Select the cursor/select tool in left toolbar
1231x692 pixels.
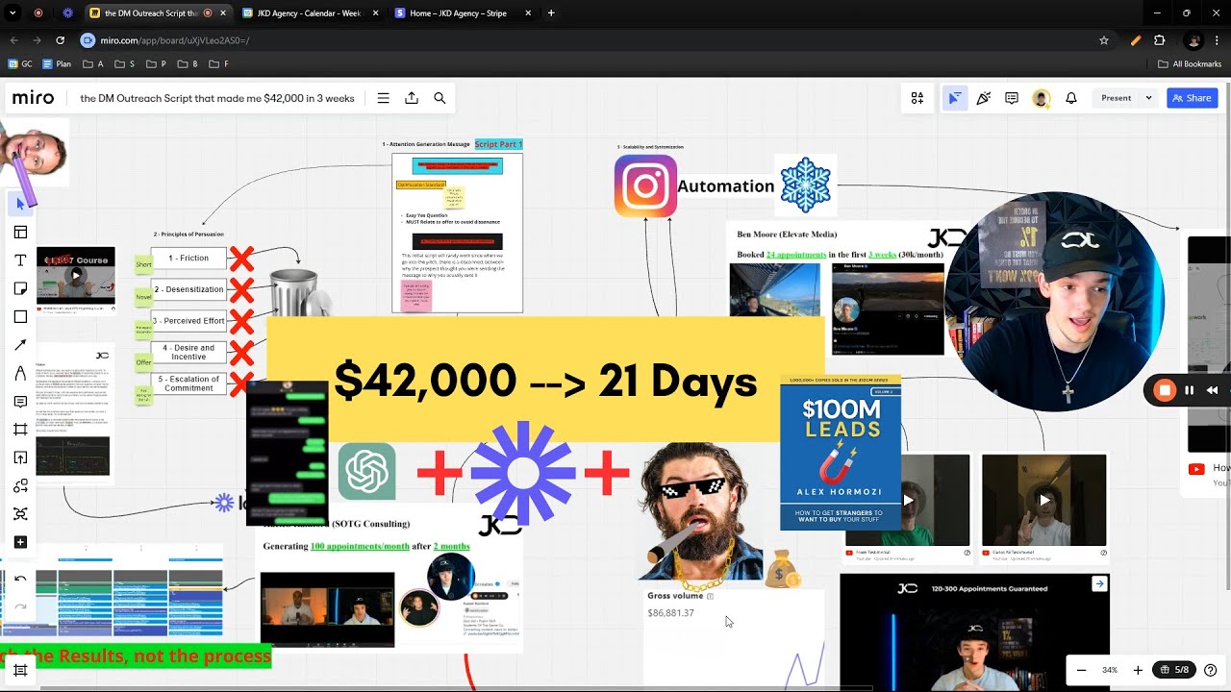[x=20, y=204]
